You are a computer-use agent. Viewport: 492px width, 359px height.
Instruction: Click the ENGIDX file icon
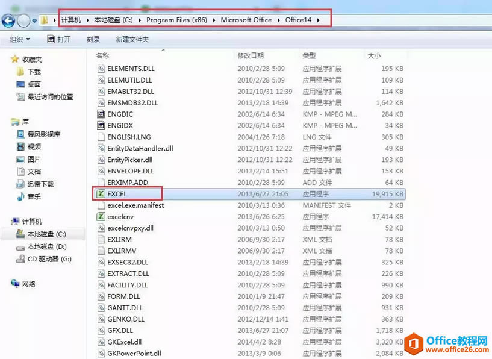[x=101, y=125]
